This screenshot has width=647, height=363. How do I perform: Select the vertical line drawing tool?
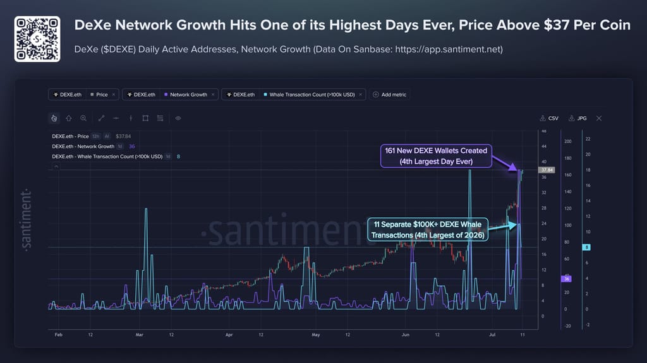coord(131,119)
